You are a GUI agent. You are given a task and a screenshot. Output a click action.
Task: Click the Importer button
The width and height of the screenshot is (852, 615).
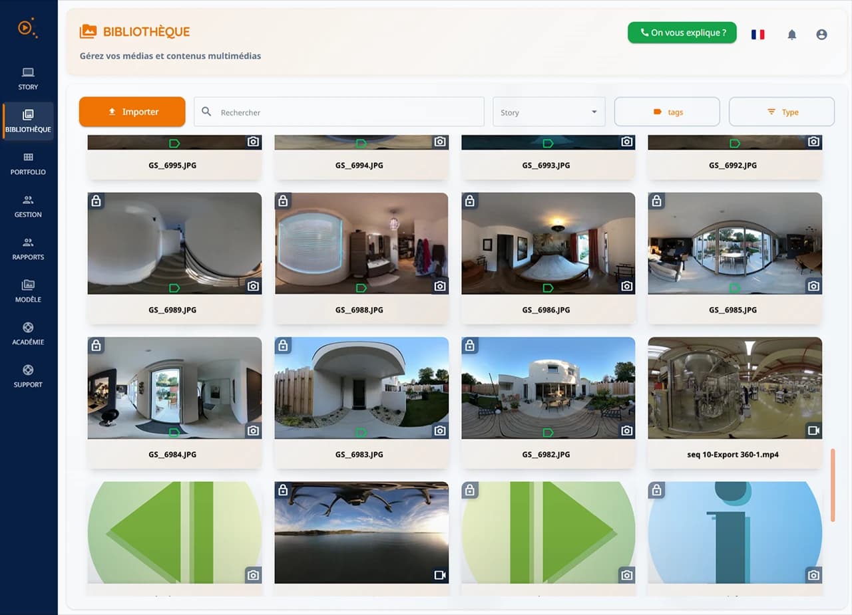[x=132, y=112]
